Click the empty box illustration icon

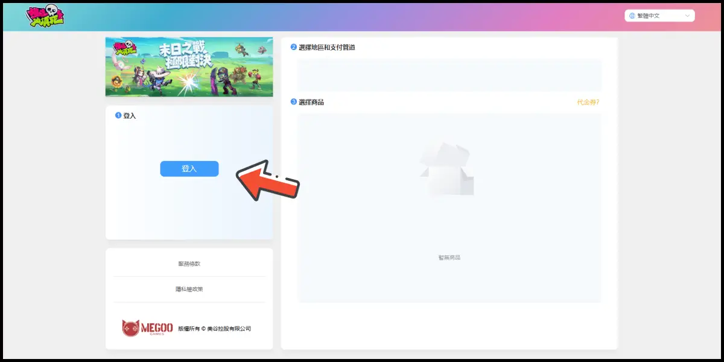click(447, 169)
